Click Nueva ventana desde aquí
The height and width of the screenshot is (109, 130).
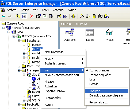point(62,75)
